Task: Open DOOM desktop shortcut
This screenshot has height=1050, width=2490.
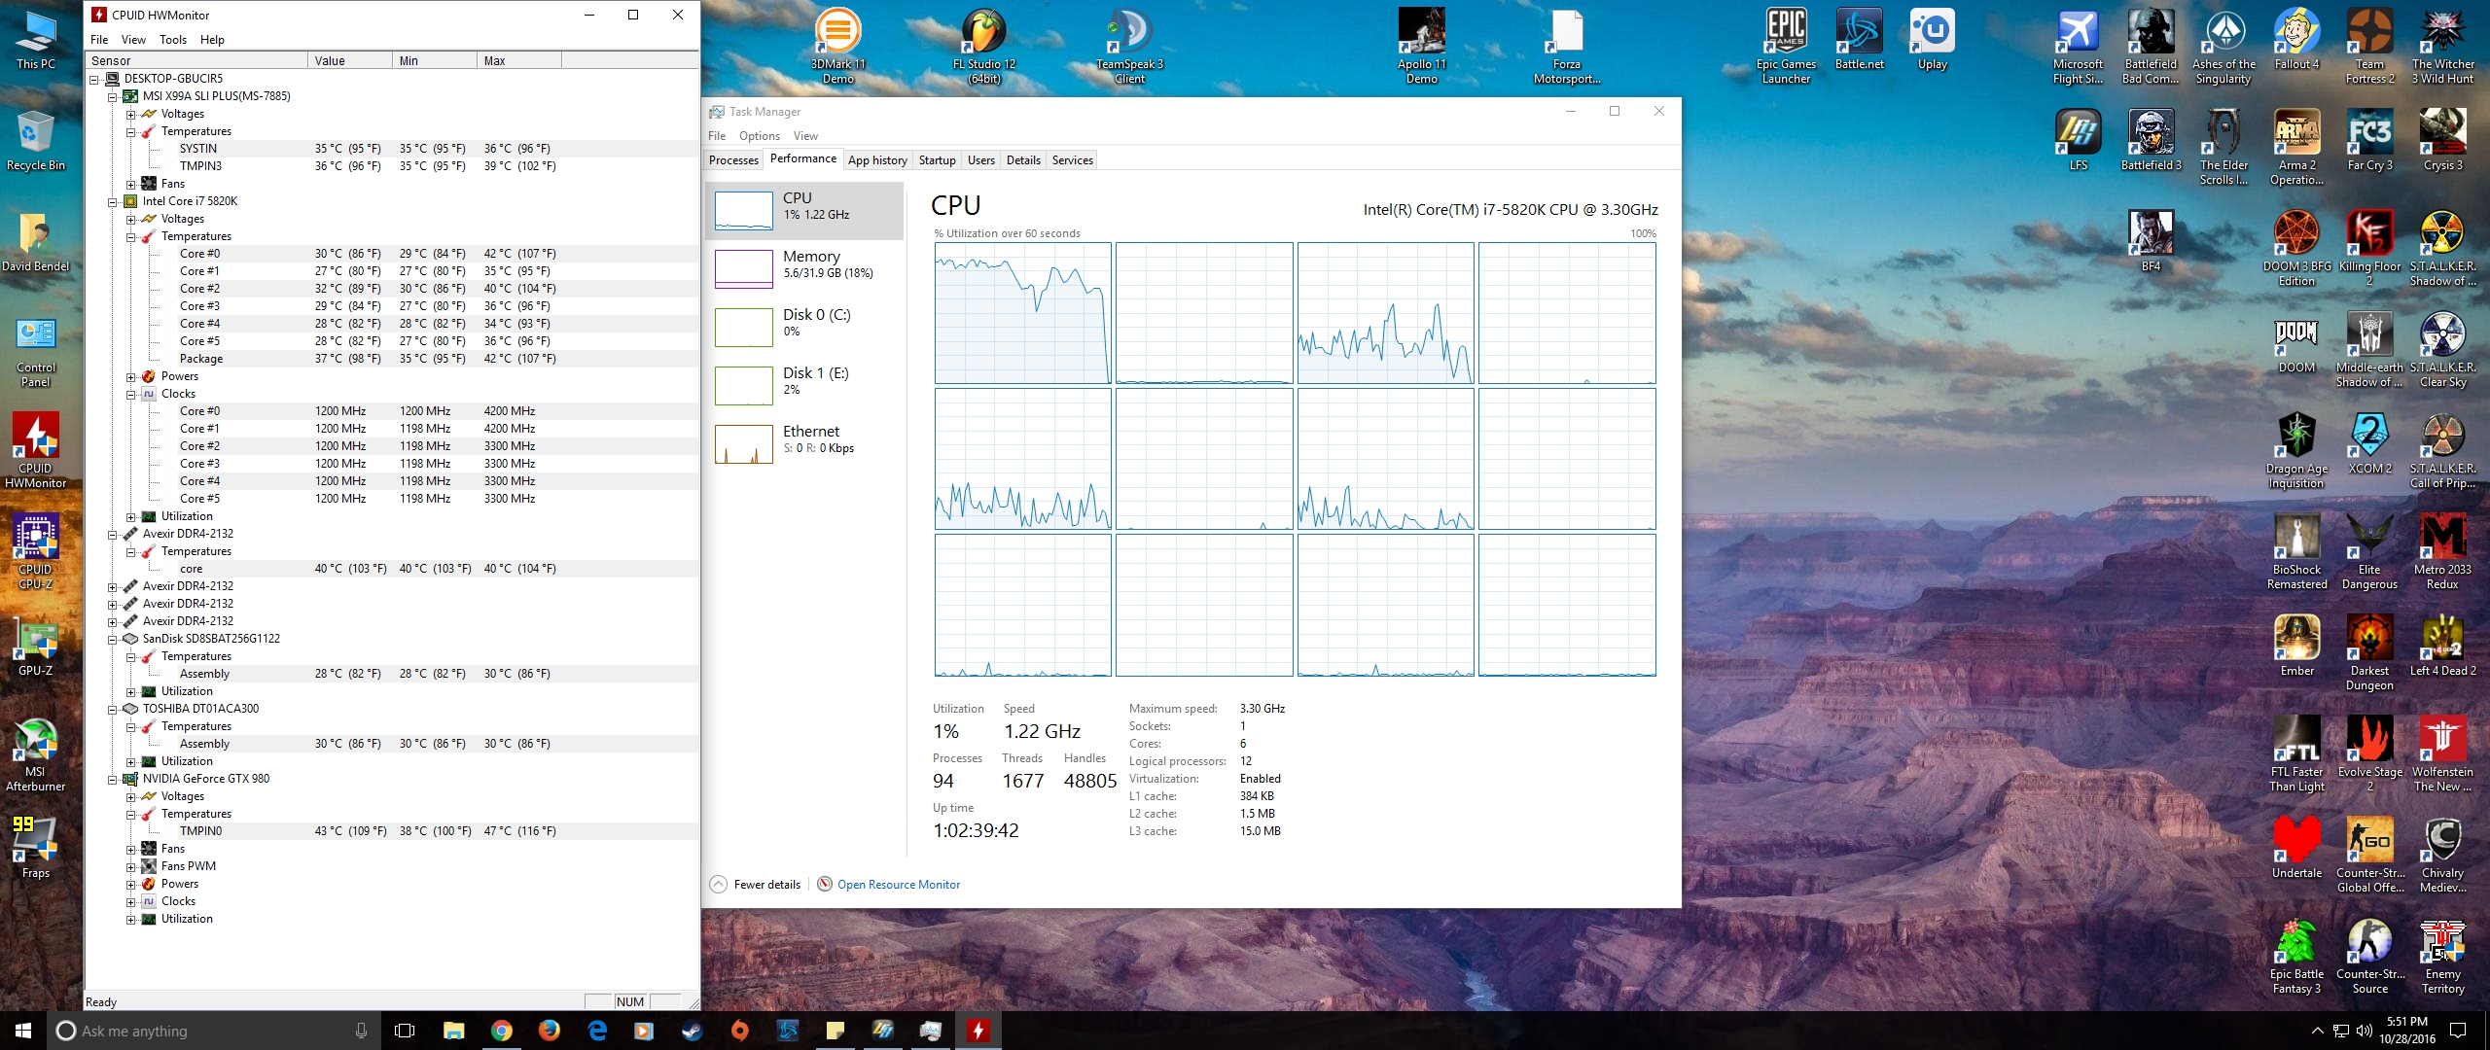Action: (2296, 342)
